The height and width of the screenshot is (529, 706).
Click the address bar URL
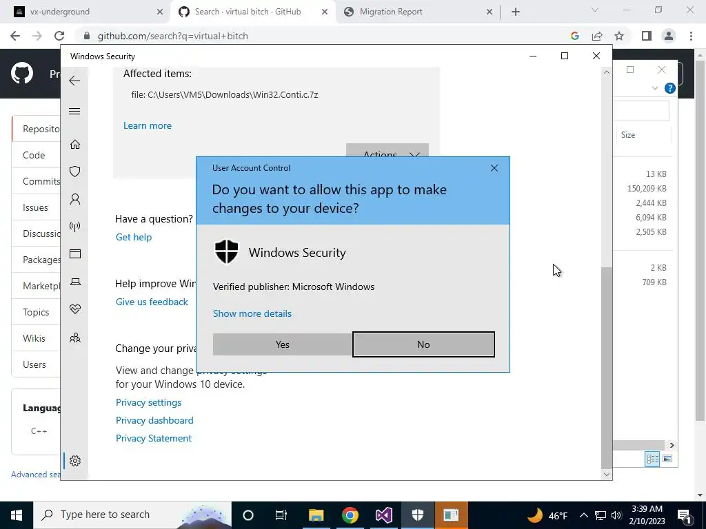coord(173,36)
